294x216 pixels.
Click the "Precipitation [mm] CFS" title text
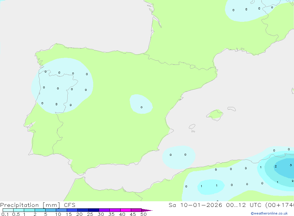click(x=38, y=205)
